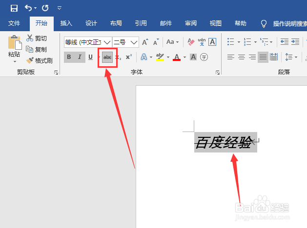Apply text effects with the outlined A icon
Screen dimensions: 307x228
(144, 57)
